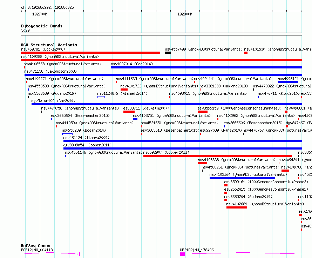Screen dimensions: 312x258
Task: Click the nsv4102681 red variant bar
Action: (237, 207)
